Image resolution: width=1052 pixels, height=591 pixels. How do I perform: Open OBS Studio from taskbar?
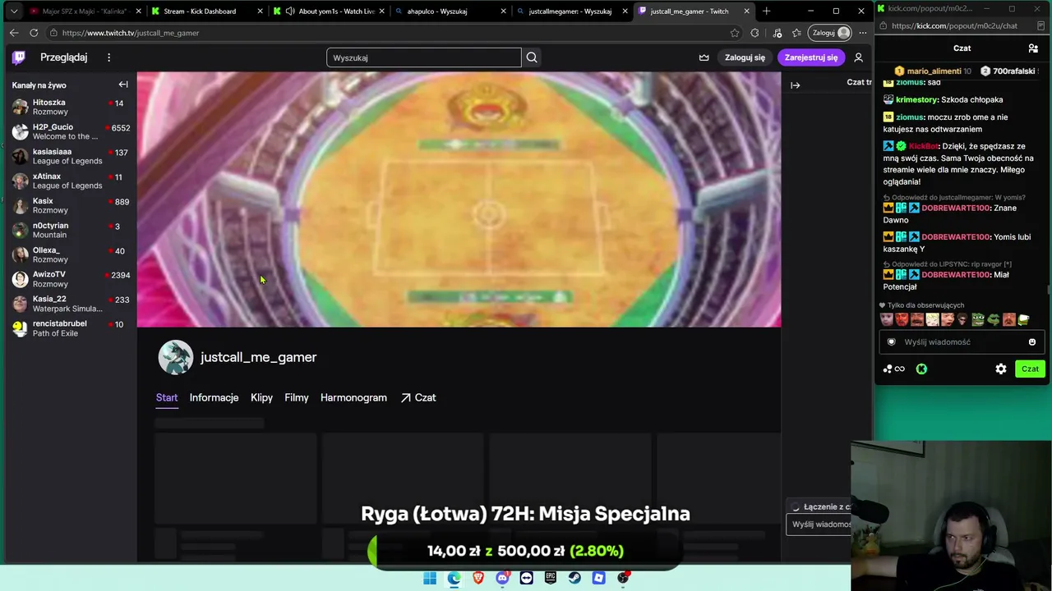623,578
